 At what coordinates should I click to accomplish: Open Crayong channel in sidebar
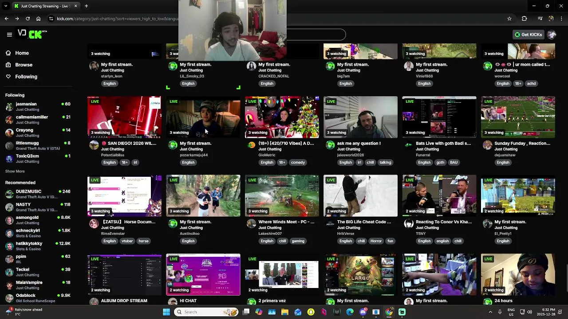38,132
